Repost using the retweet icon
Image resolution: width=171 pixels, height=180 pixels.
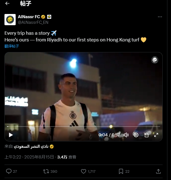46,171
